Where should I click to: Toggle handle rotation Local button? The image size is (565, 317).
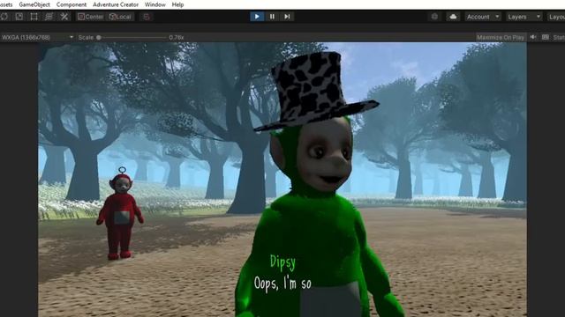[x=120, y=17]
